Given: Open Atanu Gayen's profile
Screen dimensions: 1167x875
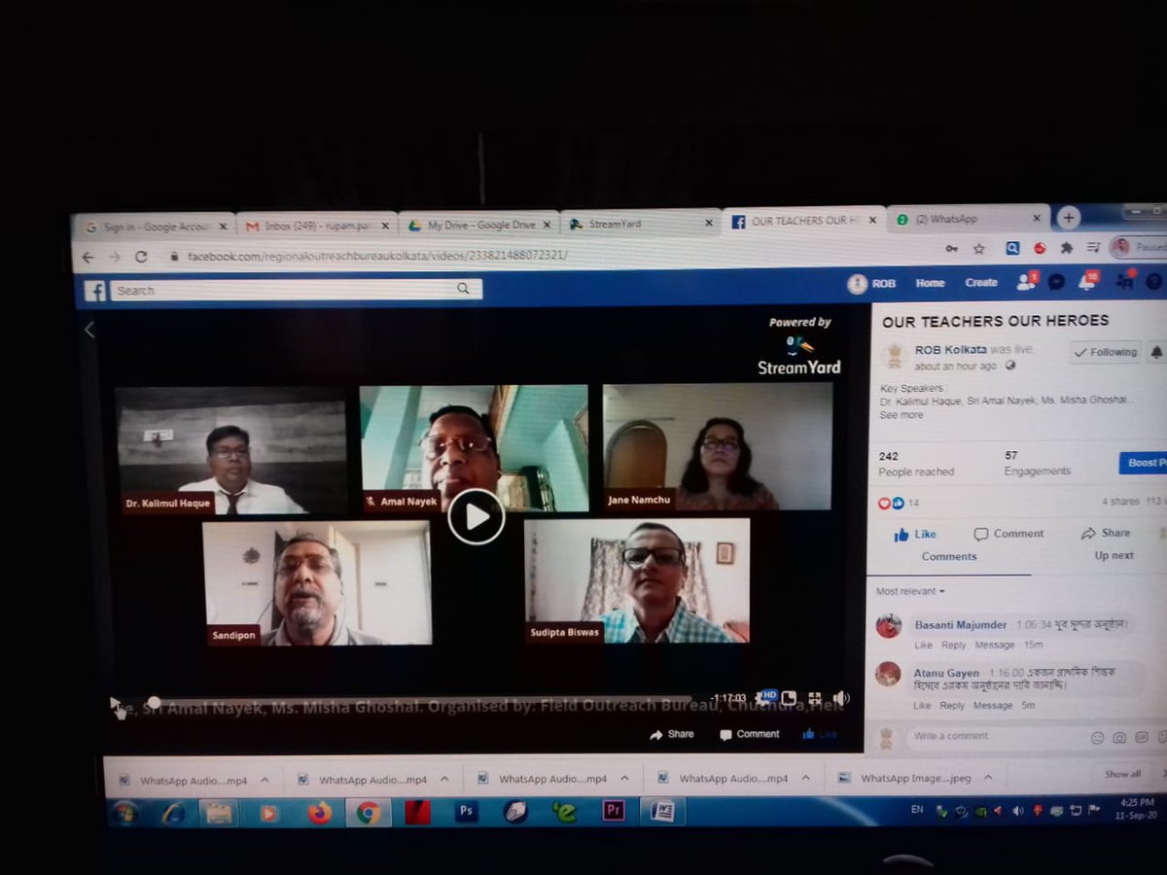Looking at the screenshot, I should [x=946, y=673].
